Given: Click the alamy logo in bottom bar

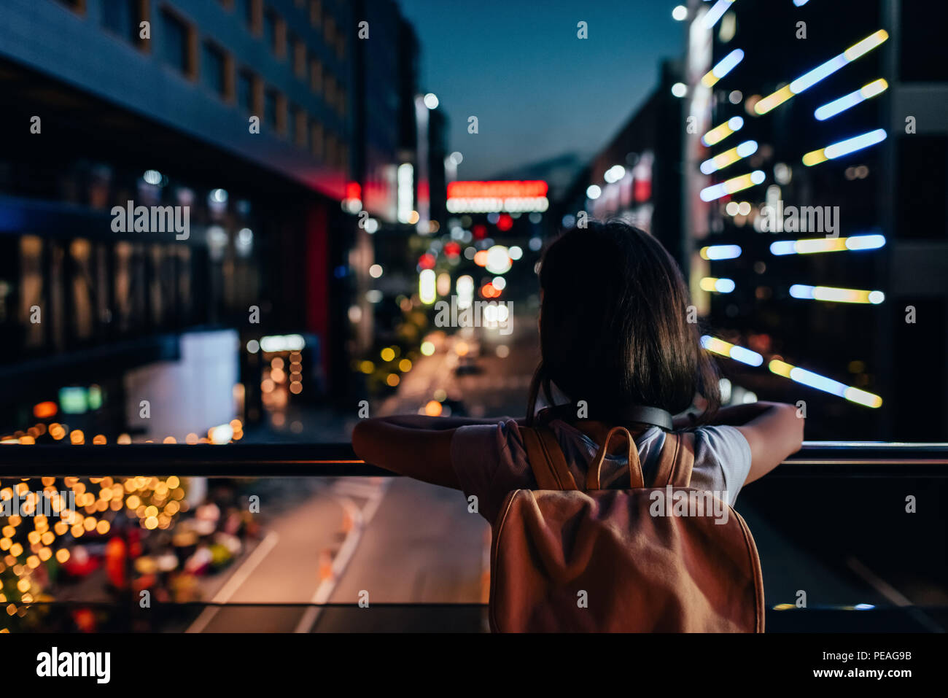Looking at the screenshot, I should tap(73, 665).
